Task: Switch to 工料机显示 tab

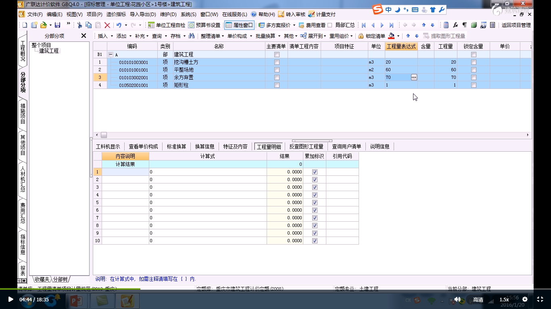Action: point(108,146)
